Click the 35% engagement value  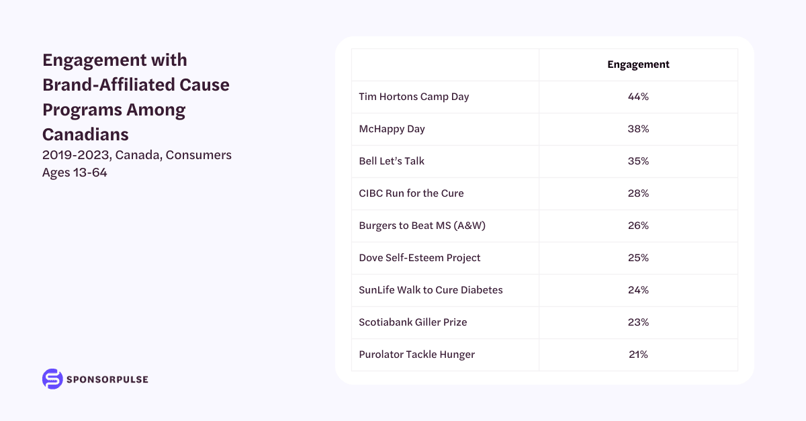tap(638, 161)
